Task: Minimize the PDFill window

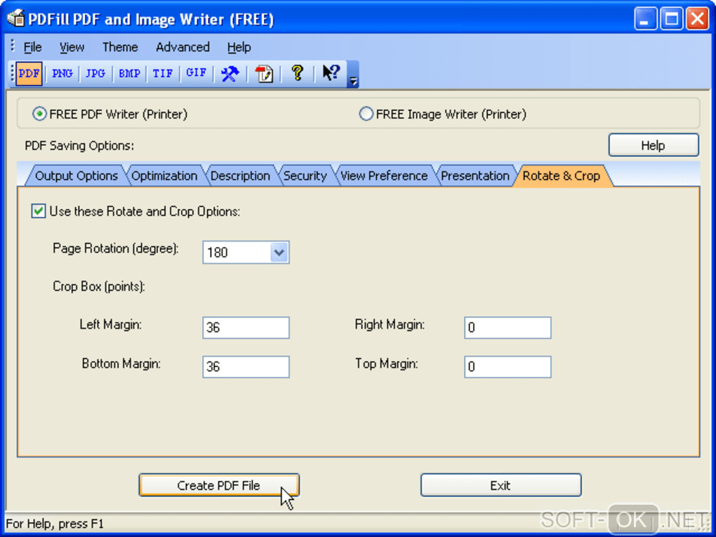Action: [645, 19]
